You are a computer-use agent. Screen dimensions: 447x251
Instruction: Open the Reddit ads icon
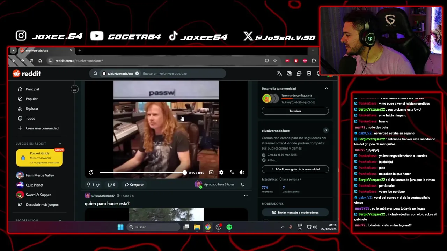tap(289, 74)
